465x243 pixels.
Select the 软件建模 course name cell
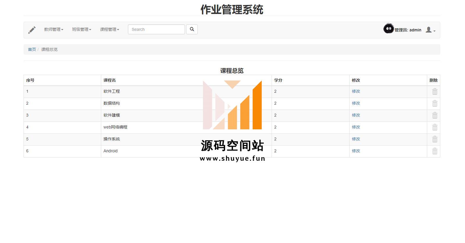click(x=186, y=115)
